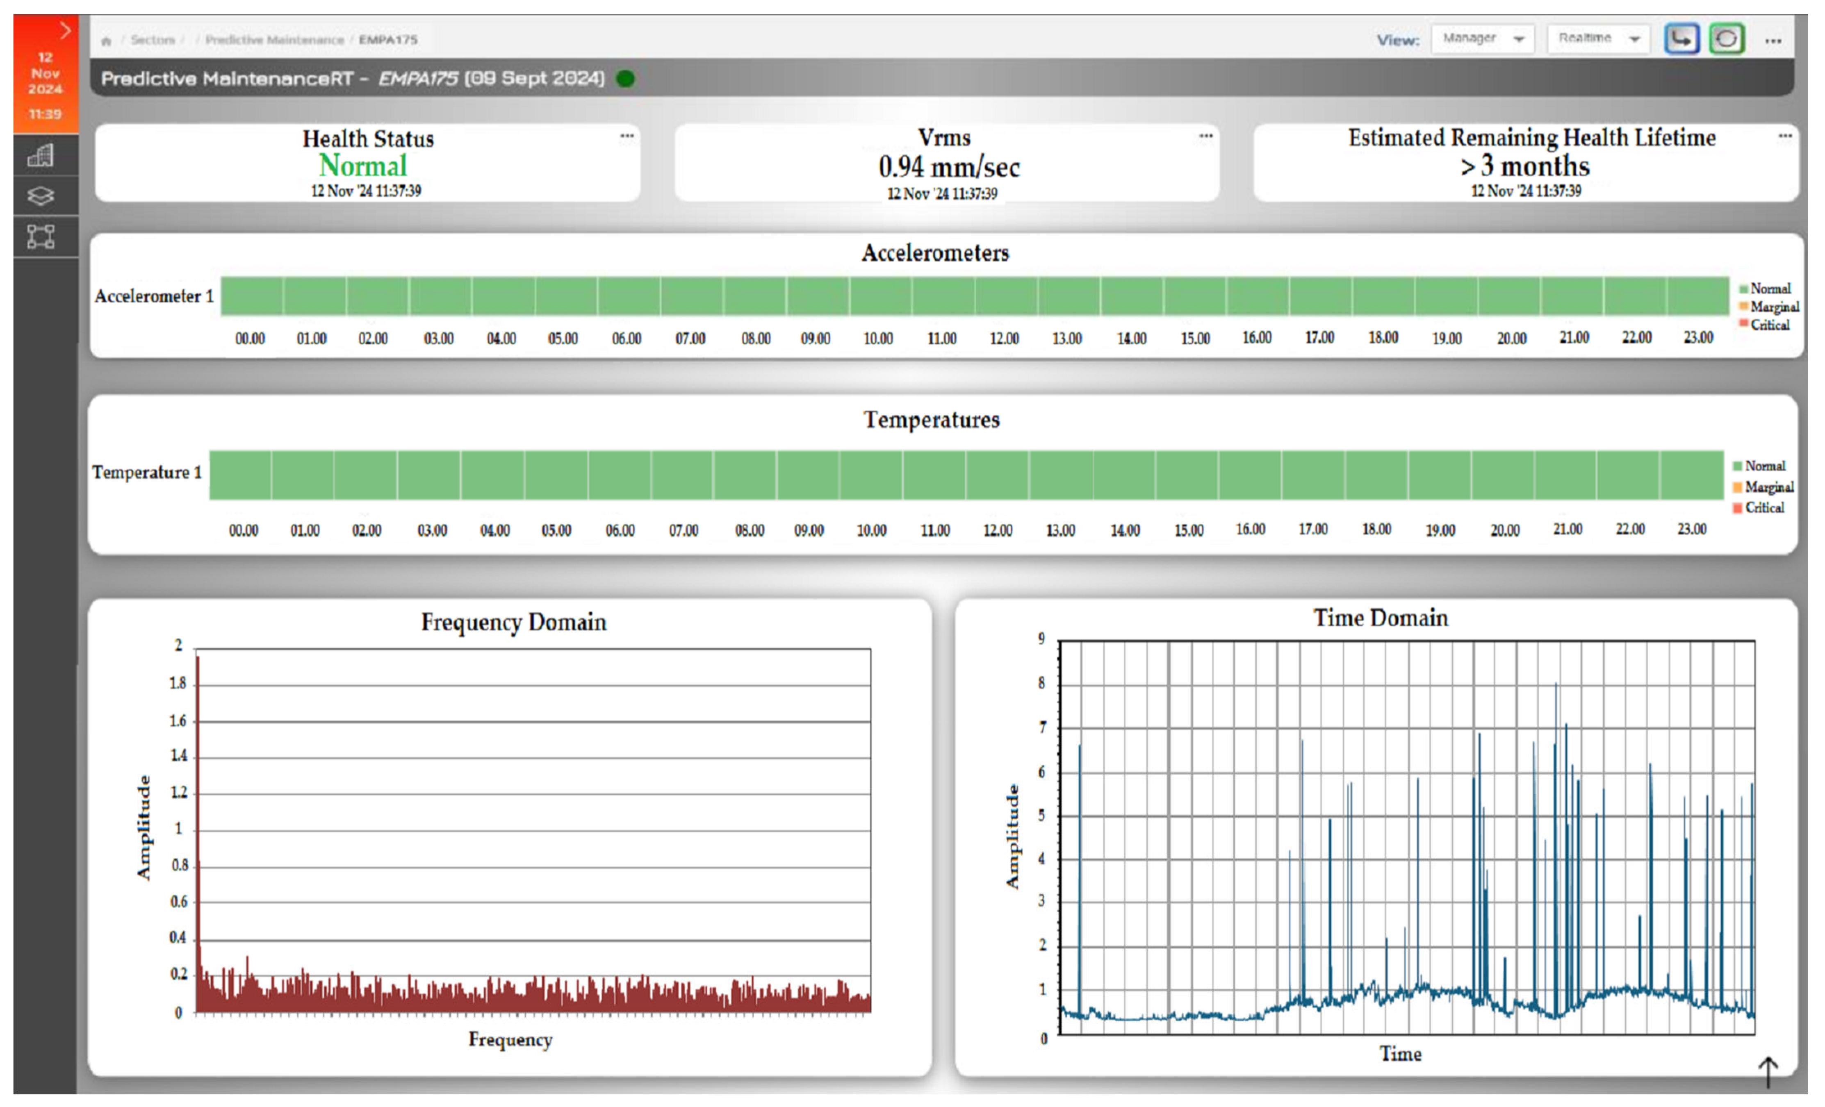Screen dimensions: 1825x1107
Task: Expand the sidebar with the chevron arrow
Action: 65,30
